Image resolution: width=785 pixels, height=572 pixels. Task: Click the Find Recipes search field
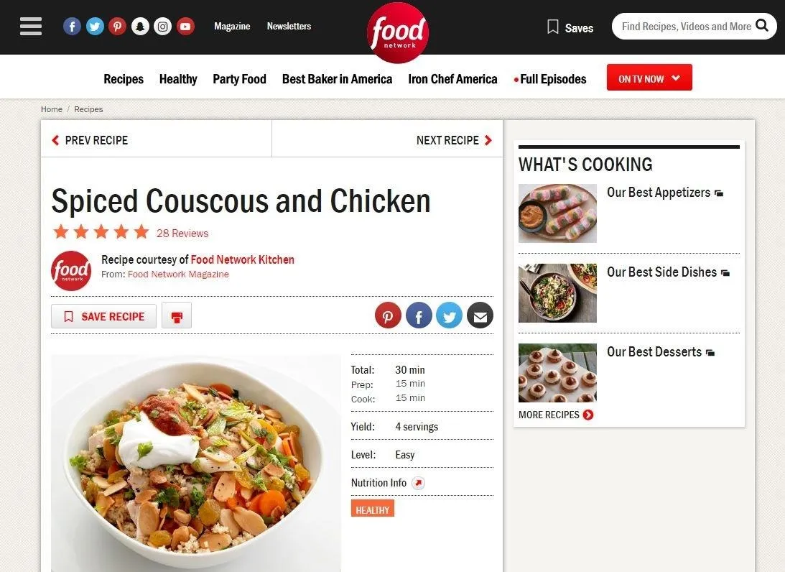(686, 26)
